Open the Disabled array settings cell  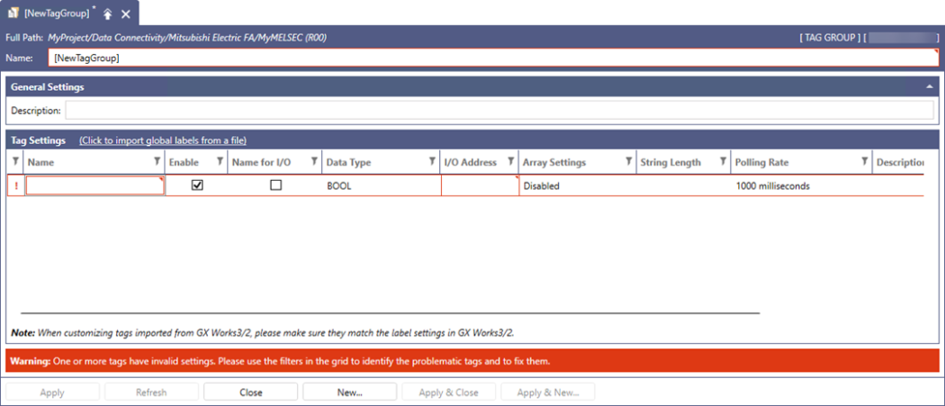tap(576, 185)
